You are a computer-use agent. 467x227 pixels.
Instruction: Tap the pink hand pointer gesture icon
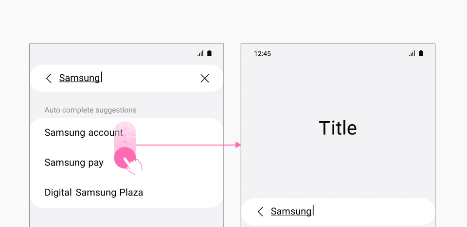pyautogui.click(x=133, y=166)
